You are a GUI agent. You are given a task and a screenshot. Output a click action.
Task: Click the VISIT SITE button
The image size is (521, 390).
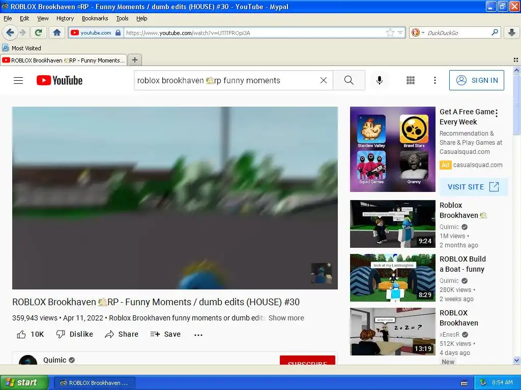474,187
